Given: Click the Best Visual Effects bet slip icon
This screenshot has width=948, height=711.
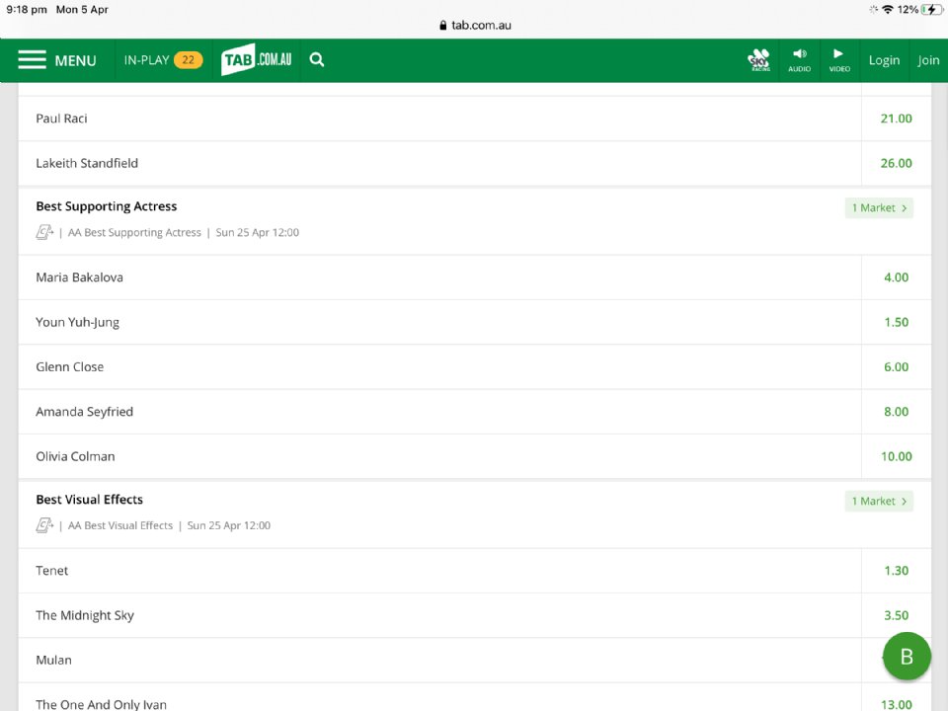Looking at the screenshot, I should click(44, 525).
